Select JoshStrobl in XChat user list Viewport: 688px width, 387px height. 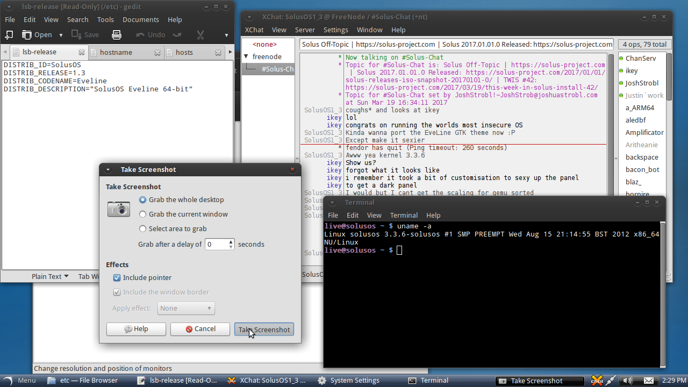pos(642,83)
